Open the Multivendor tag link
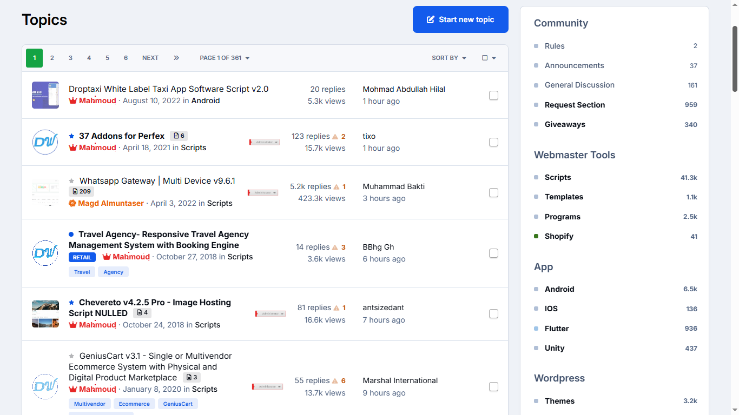739x415 pixels. coord(90,404)
